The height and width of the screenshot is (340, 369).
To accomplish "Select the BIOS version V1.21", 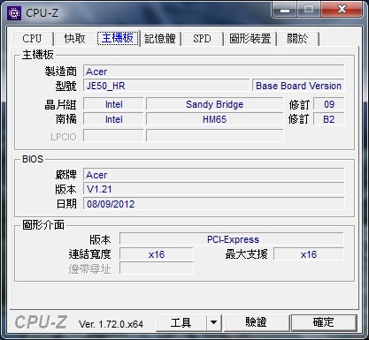I will click(x=214, y=189).
